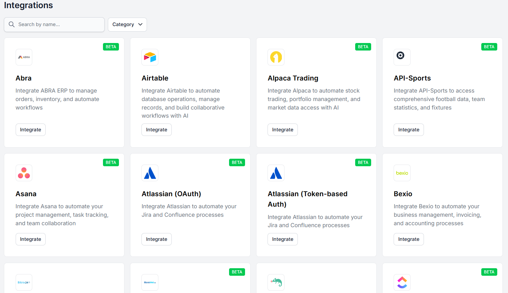Click the API-Sports logo icon

402,57
